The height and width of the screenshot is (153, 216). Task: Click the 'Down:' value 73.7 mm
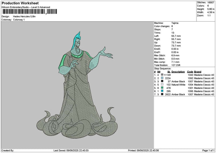(x=176, y=46)
